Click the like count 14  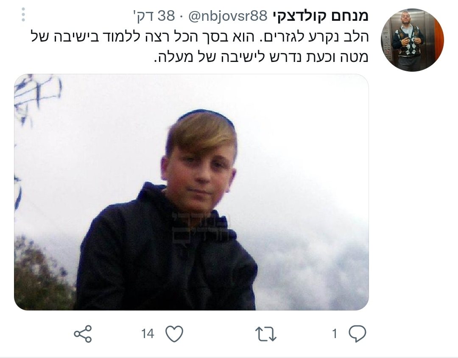coord(148,333)
